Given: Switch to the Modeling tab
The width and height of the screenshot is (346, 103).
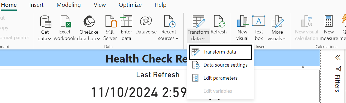Looking at the screenshot, I should tap(69, 5).
